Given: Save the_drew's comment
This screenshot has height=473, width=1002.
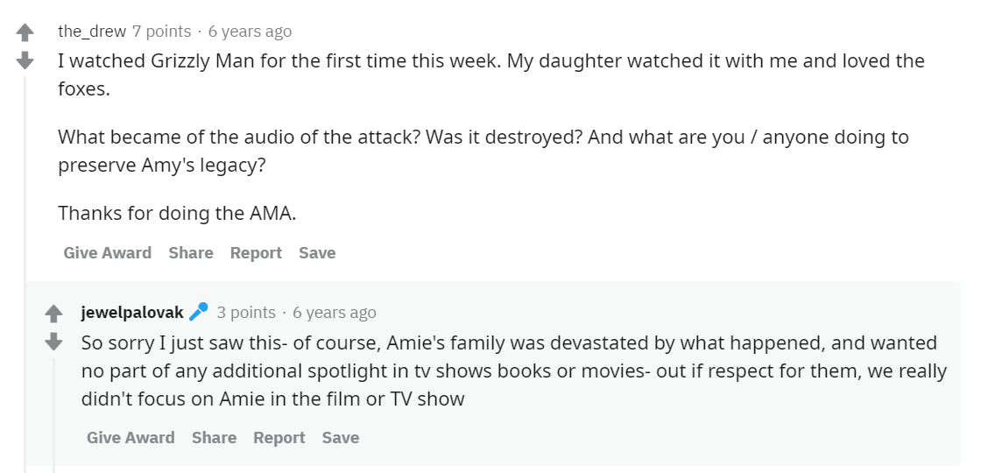Looking at the screenshot, I should tap(317, 252).
